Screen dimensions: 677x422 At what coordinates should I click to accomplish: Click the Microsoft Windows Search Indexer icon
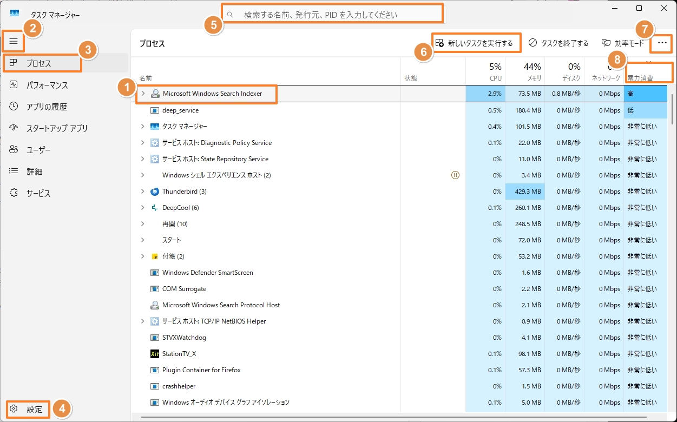(x=155, y=94)
